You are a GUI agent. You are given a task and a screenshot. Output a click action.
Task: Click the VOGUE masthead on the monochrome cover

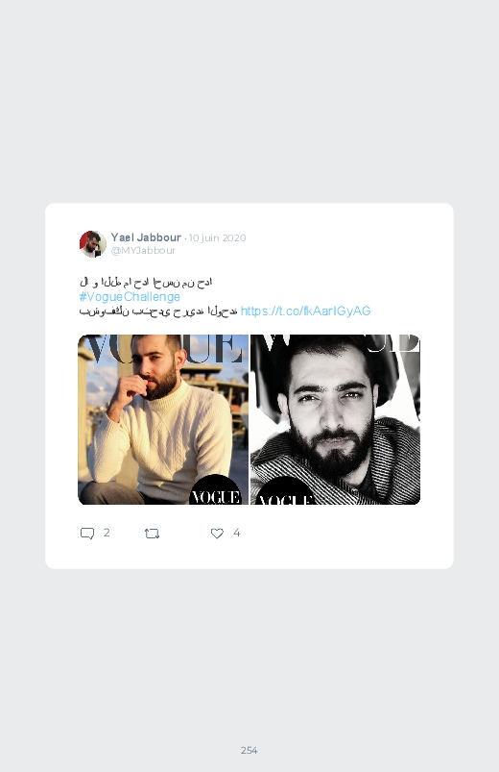[x=336, y=344]
